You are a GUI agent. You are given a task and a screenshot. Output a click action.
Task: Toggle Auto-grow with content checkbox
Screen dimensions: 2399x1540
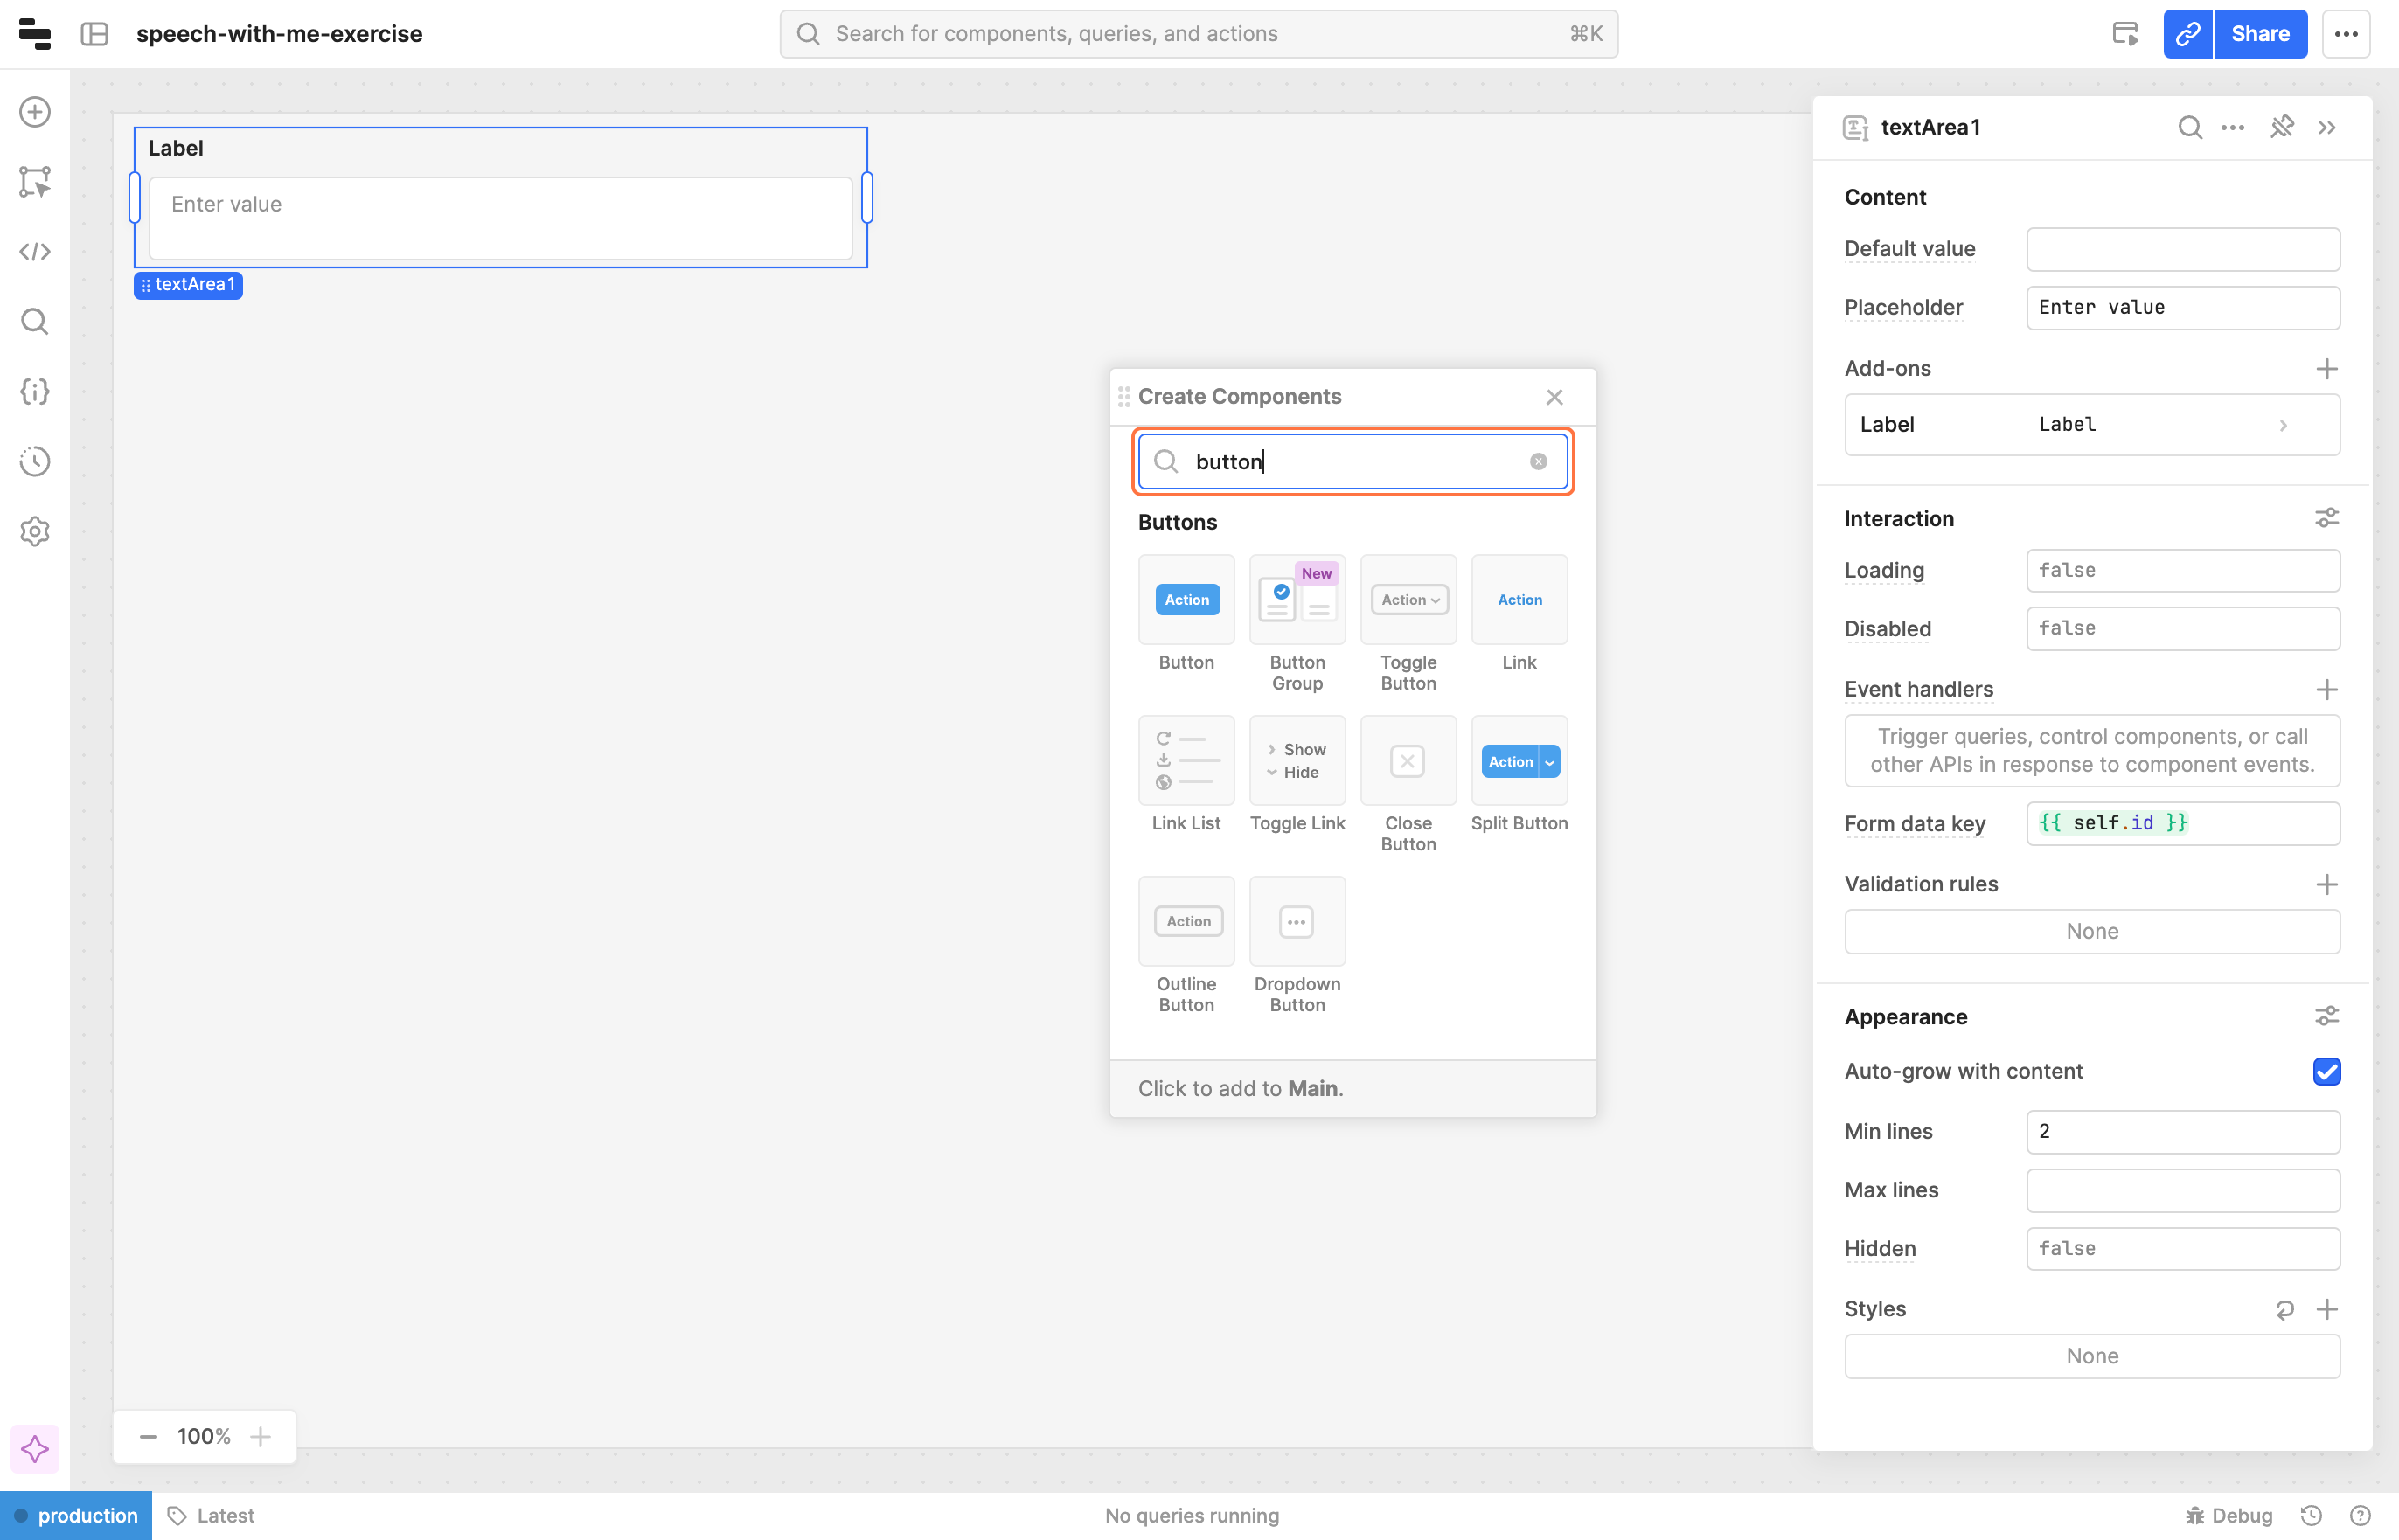coord(2326,1072)
